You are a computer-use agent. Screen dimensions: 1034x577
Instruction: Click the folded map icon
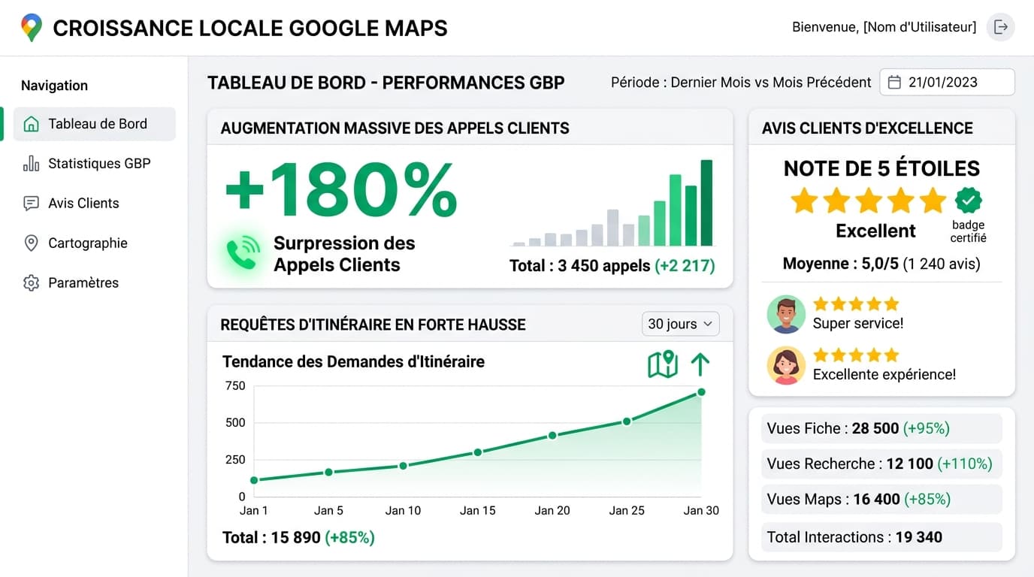663,364
